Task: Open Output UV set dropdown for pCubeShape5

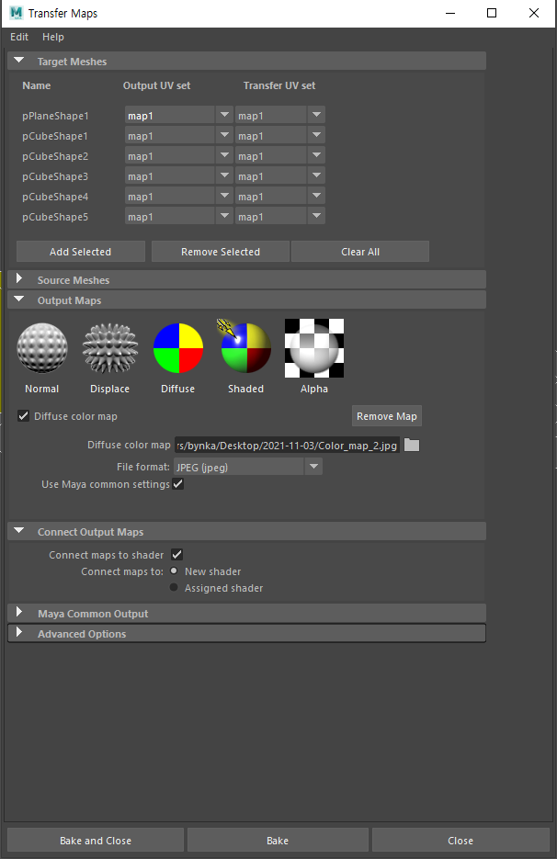Action: click(x=224, y=216)
